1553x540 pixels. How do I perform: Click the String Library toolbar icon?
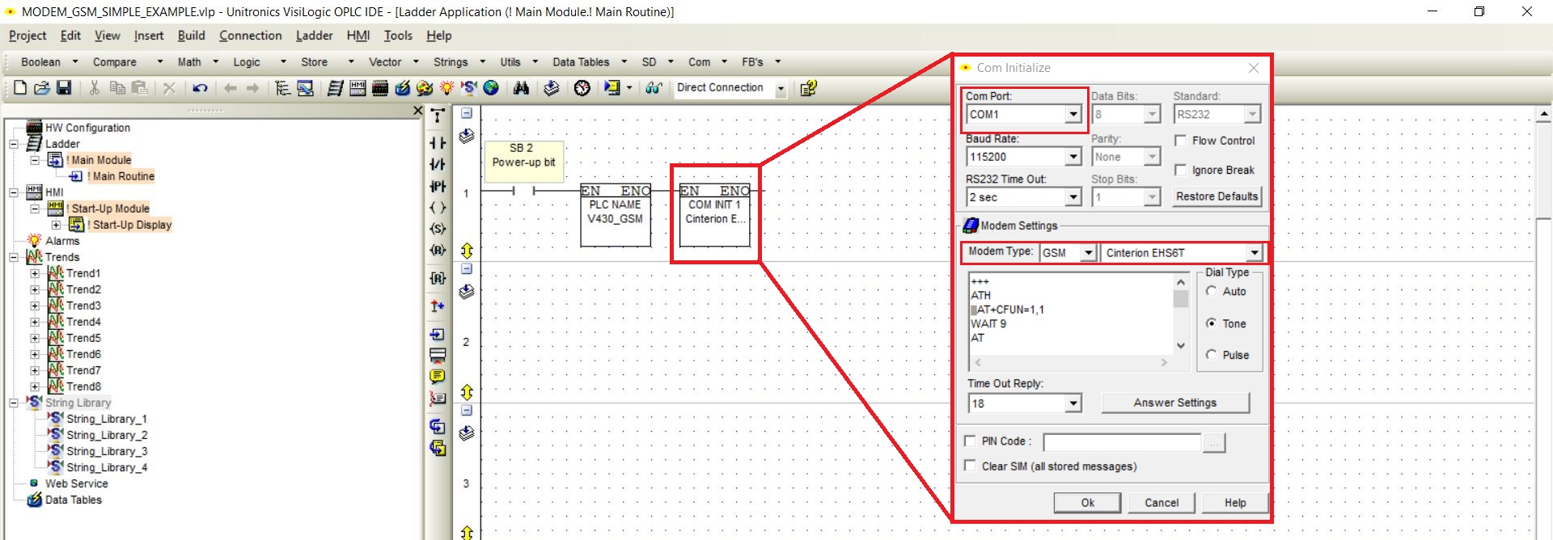click(x=468, y=88)
